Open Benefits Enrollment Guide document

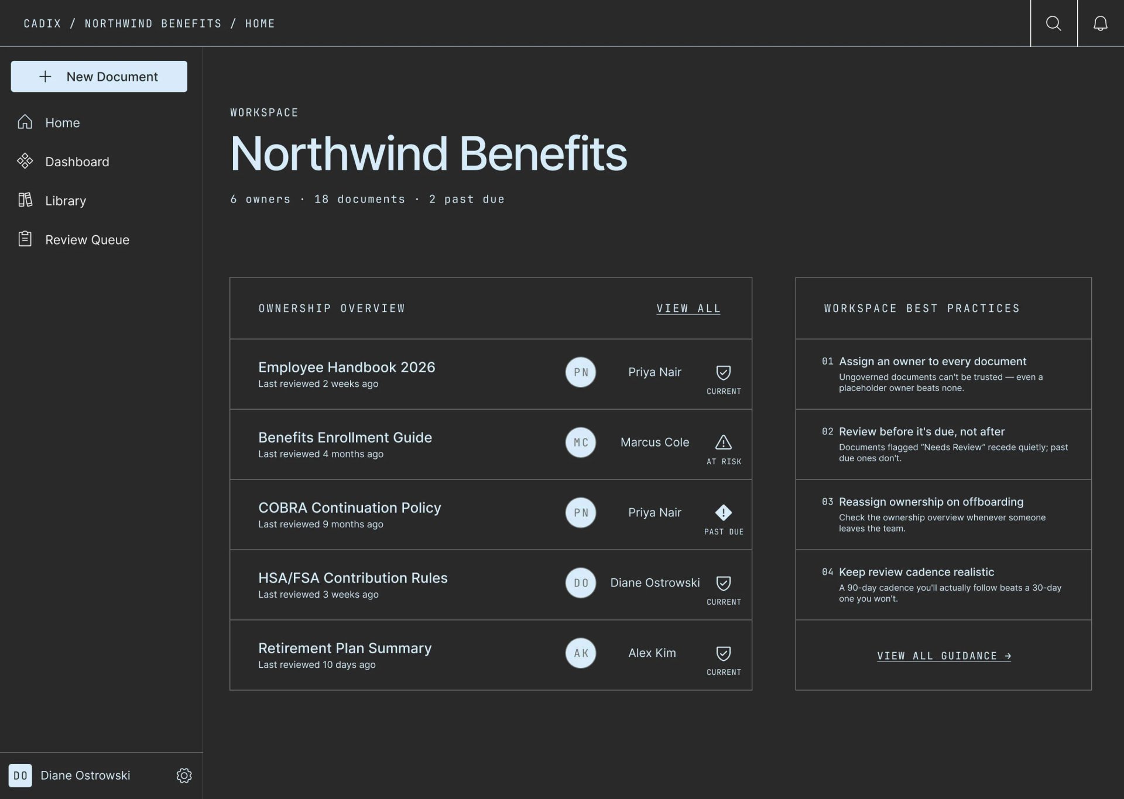click(x=345, y=437)
